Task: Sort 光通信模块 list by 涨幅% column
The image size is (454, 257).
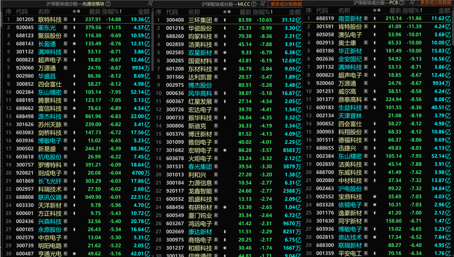Action: coord(112,11)
